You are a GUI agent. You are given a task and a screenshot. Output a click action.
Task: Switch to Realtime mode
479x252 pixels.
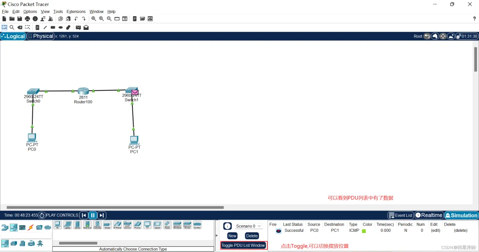(429, 215)
